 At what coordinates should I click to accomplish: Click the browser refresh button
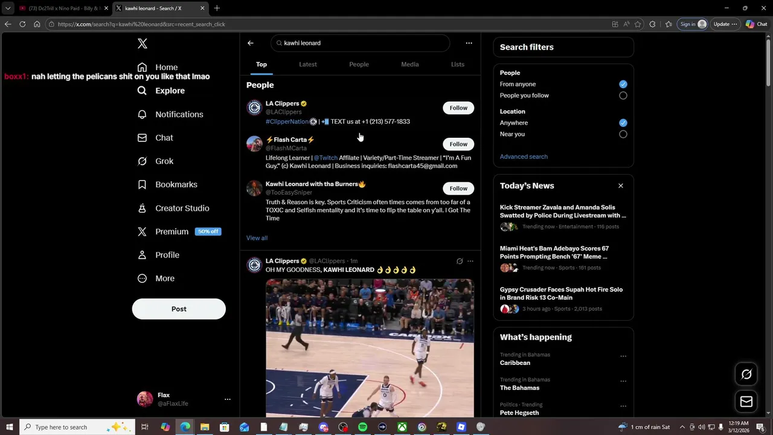pyautogui.click(x=22, y=24)
